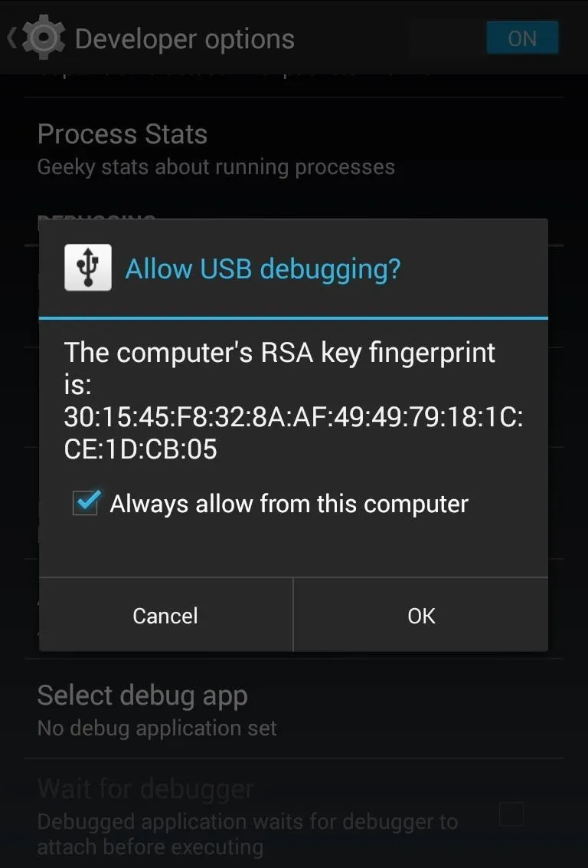The width and height of the screenshot is (588, 868).
Task: Click the fingerprint line starting with 30:15:45
Action: tap(293, 418)
